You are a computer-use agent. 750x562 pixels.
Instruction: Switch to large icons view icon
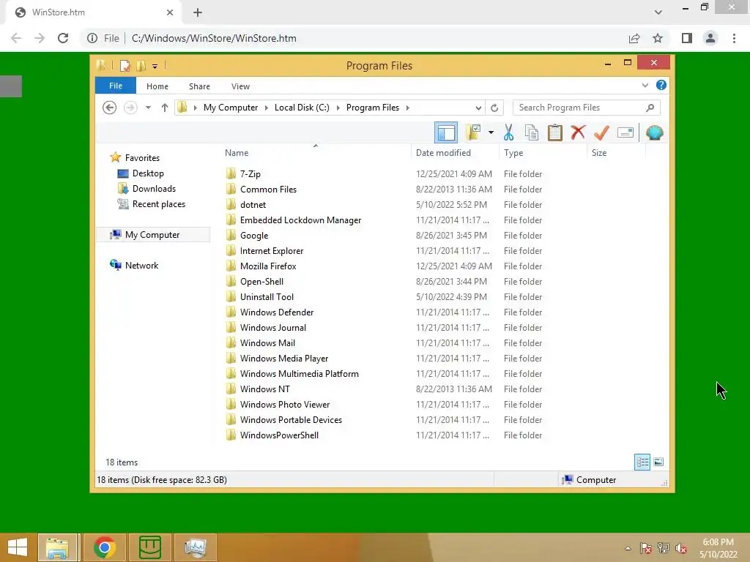[658, 462]
